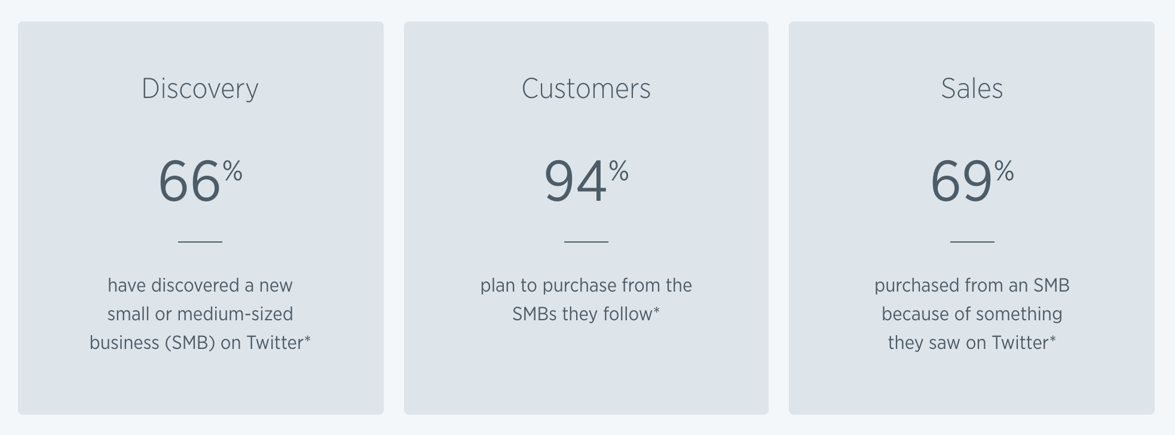Select the 66 statistic number

click(x=189, y=182)
